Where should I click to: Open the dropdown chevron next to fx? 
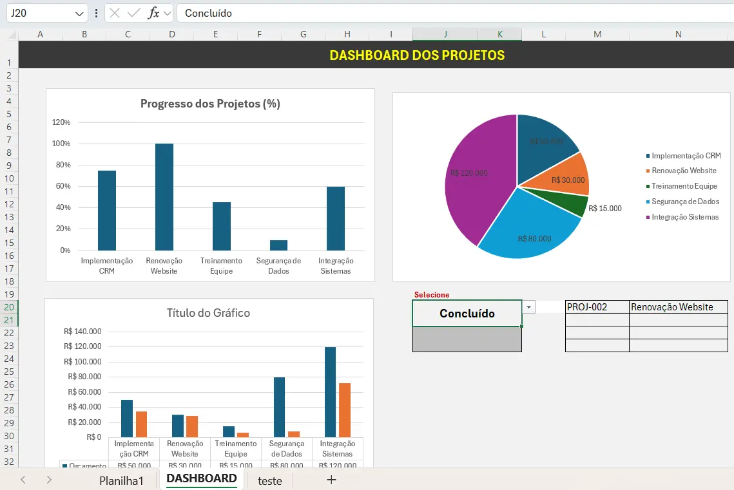(x=168, y=14)
